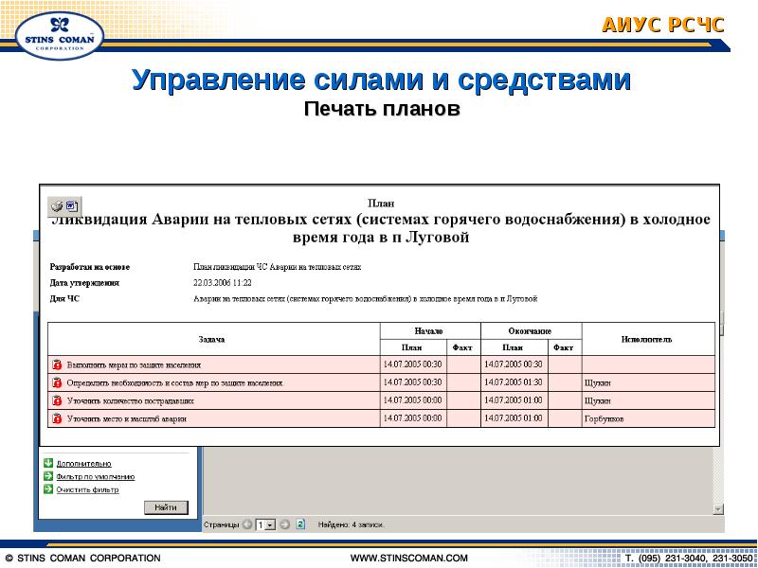
Task: Apply Фильтр по умолчанию link
Action: coord(96,477)
